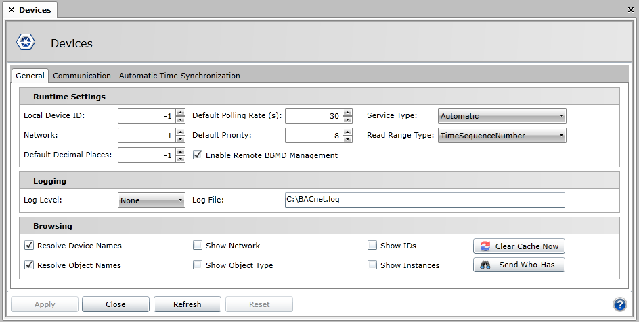Screen dimensions: 639x322
Task: Open the Log Level dropdown
Action: click(x=151, y=200)
